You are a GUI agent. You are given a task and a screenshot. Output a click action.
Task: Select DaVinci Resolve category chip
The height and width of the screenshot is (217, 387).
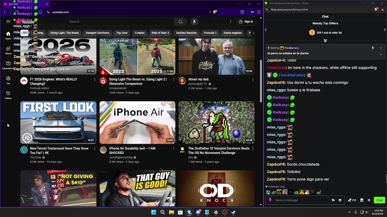(x=186, y=33)
